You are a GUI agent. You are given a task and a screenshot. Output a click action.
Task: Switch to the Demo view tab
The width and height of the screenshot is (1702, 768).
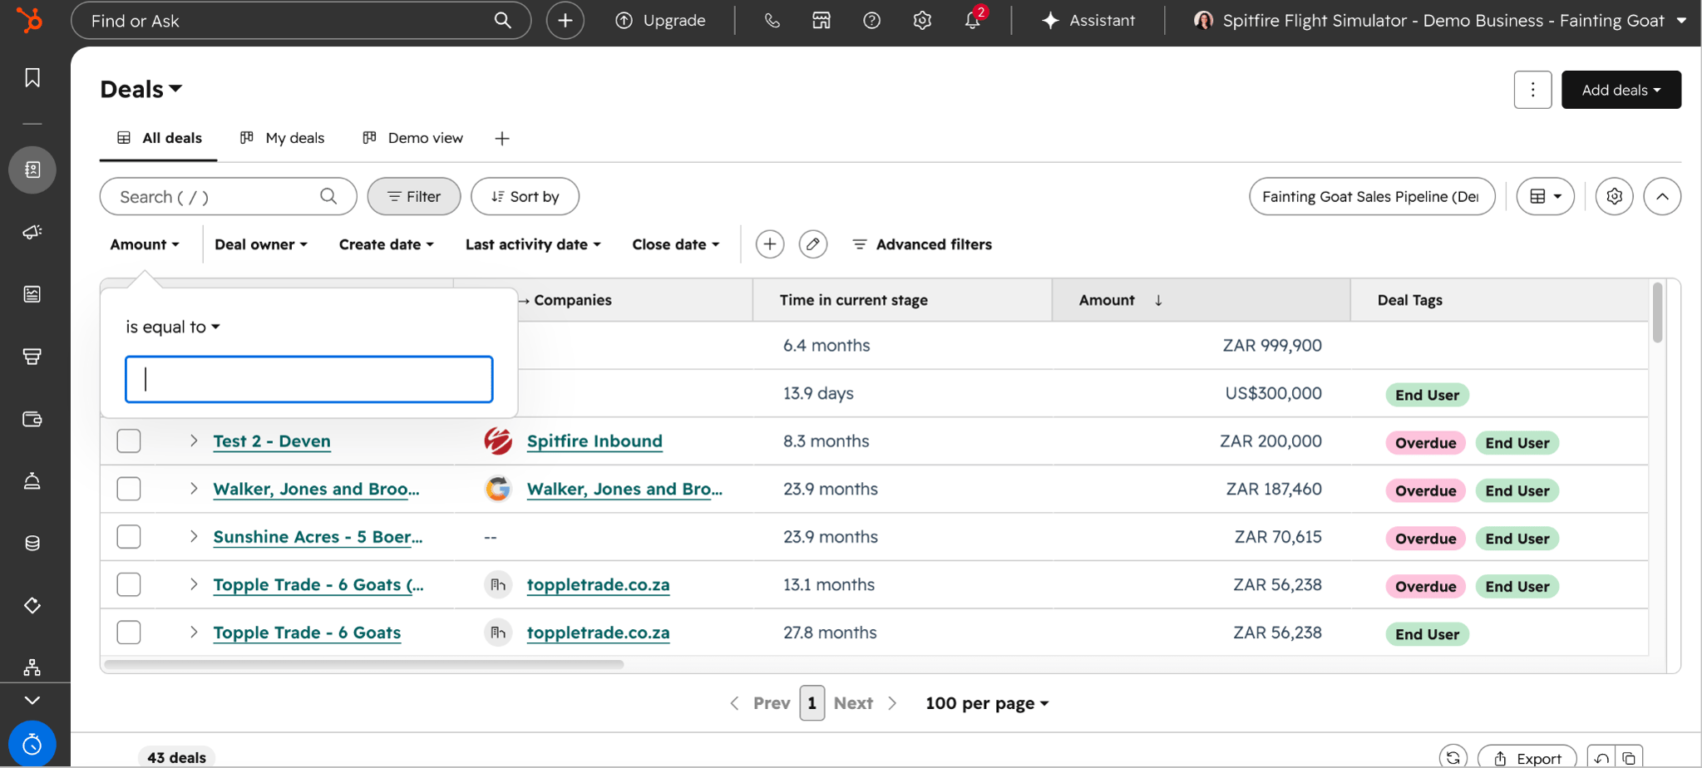pyautogui.click(x=412, y=138)
